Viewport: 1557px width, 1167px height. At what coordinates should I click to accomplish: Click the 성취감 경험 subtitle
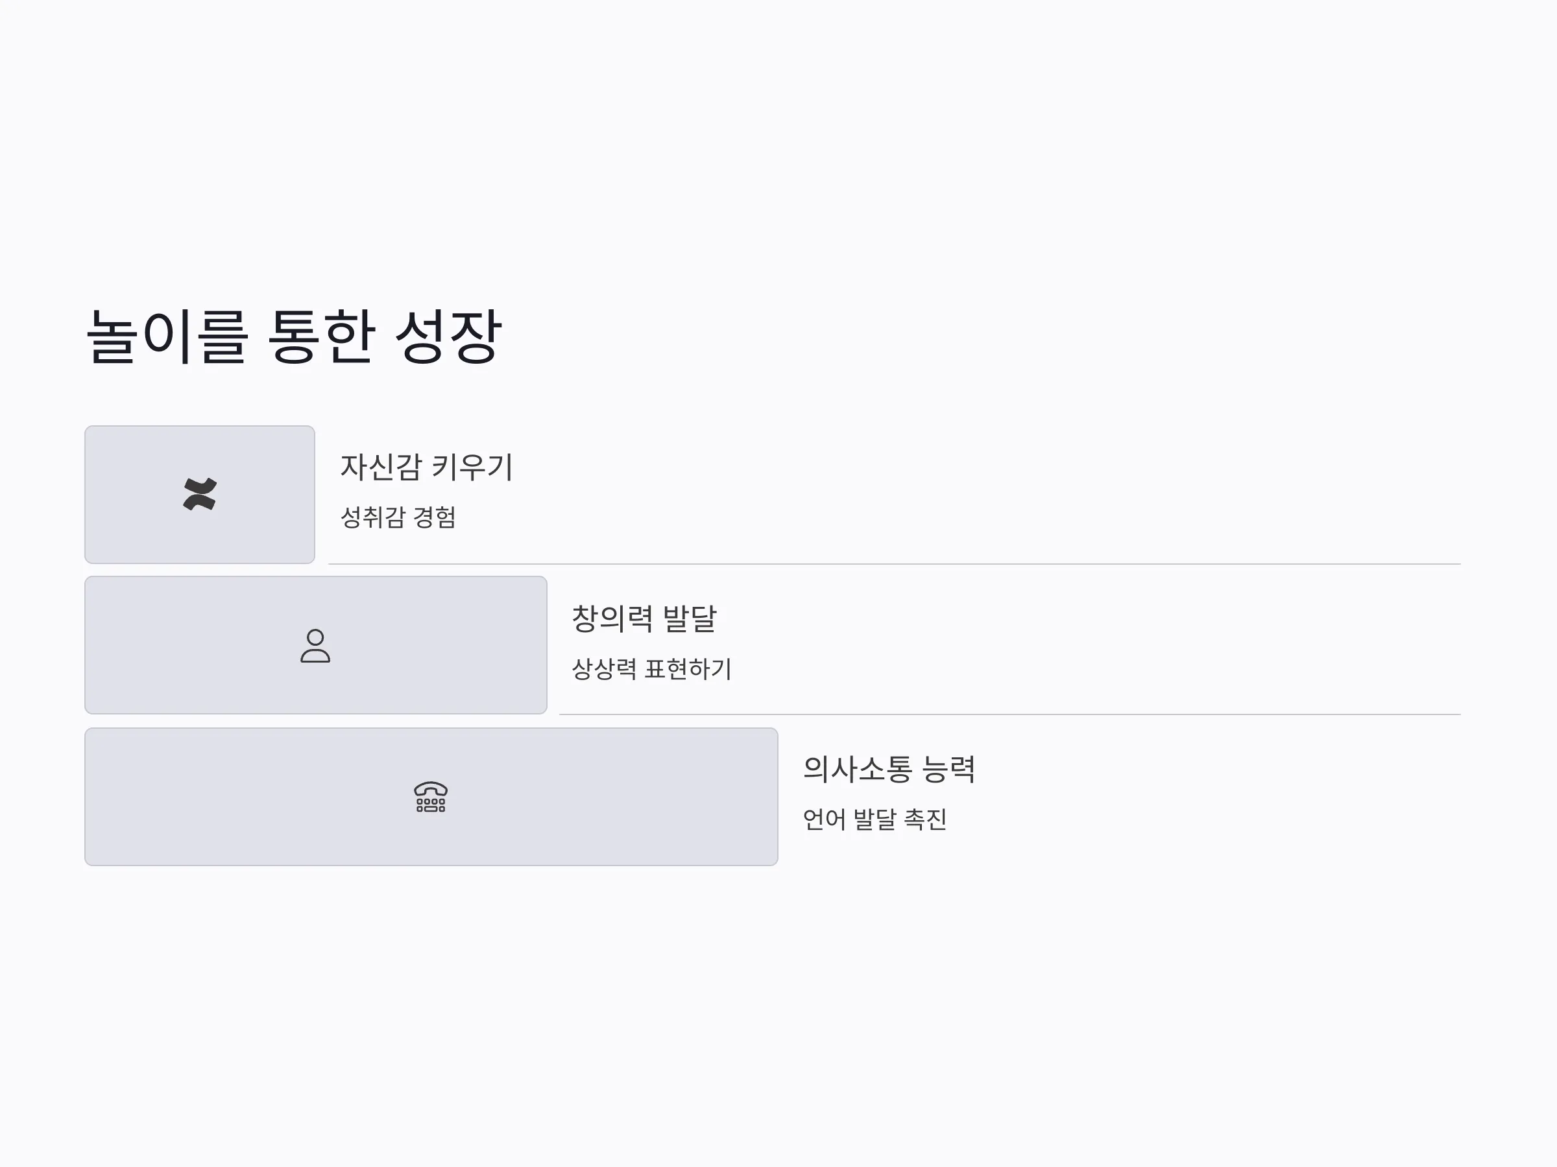click(398, 517)
